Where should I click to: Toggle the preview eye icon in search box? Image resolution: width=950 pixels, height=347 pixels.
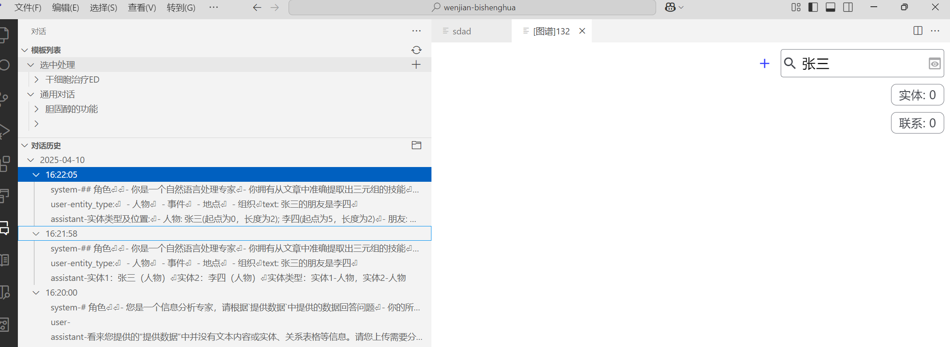pyautogui.click(x=934, y=64)
